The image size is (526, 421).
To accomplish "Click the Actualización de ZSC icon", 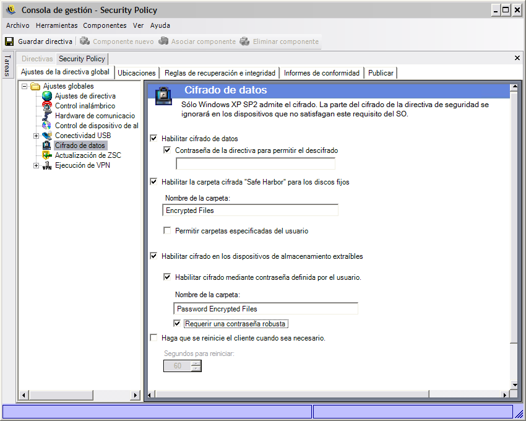I will click(x=47, y=155).
